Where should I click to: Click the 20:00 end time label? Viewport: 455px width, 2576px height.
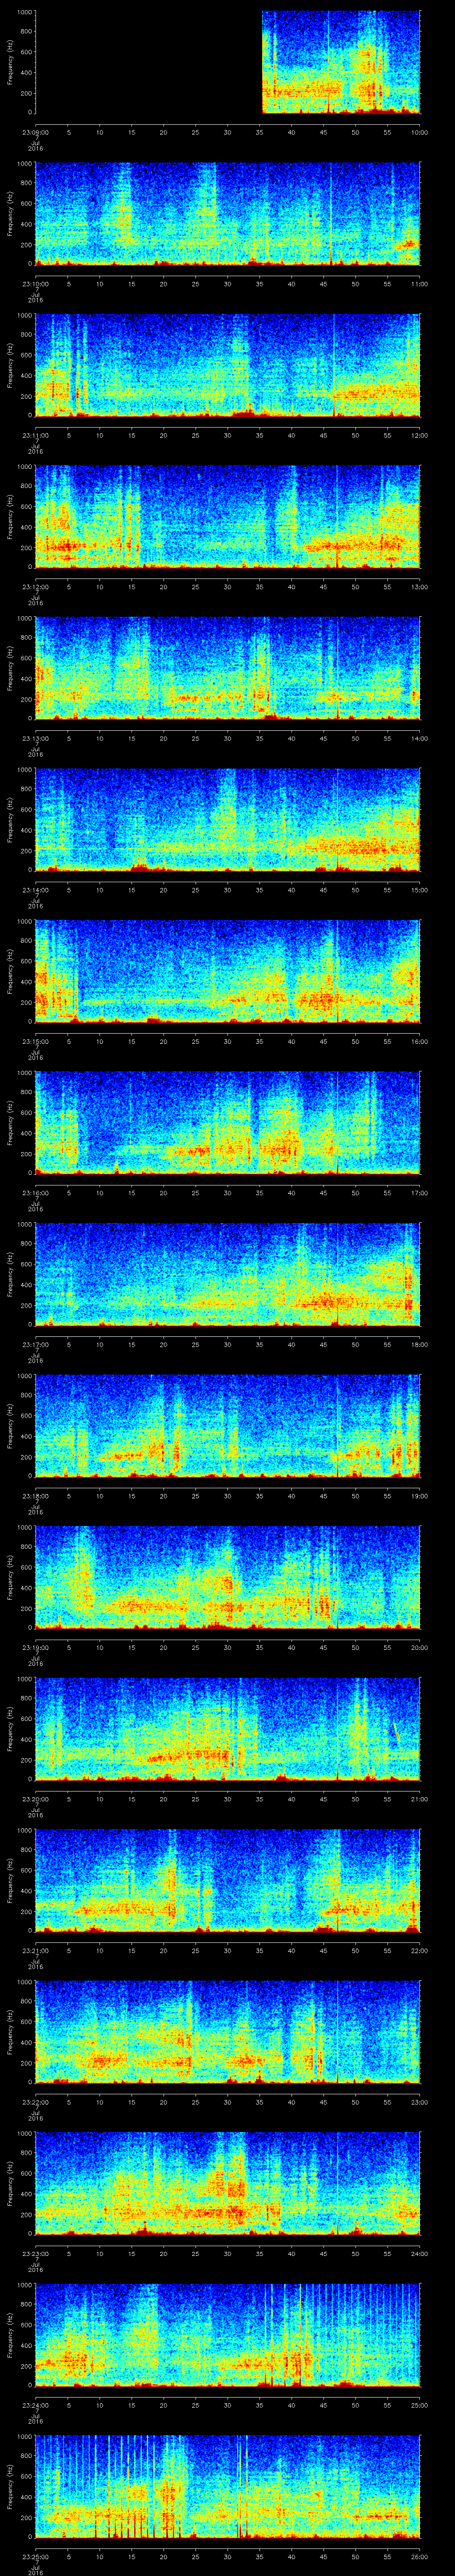(x=419, y=1648)
